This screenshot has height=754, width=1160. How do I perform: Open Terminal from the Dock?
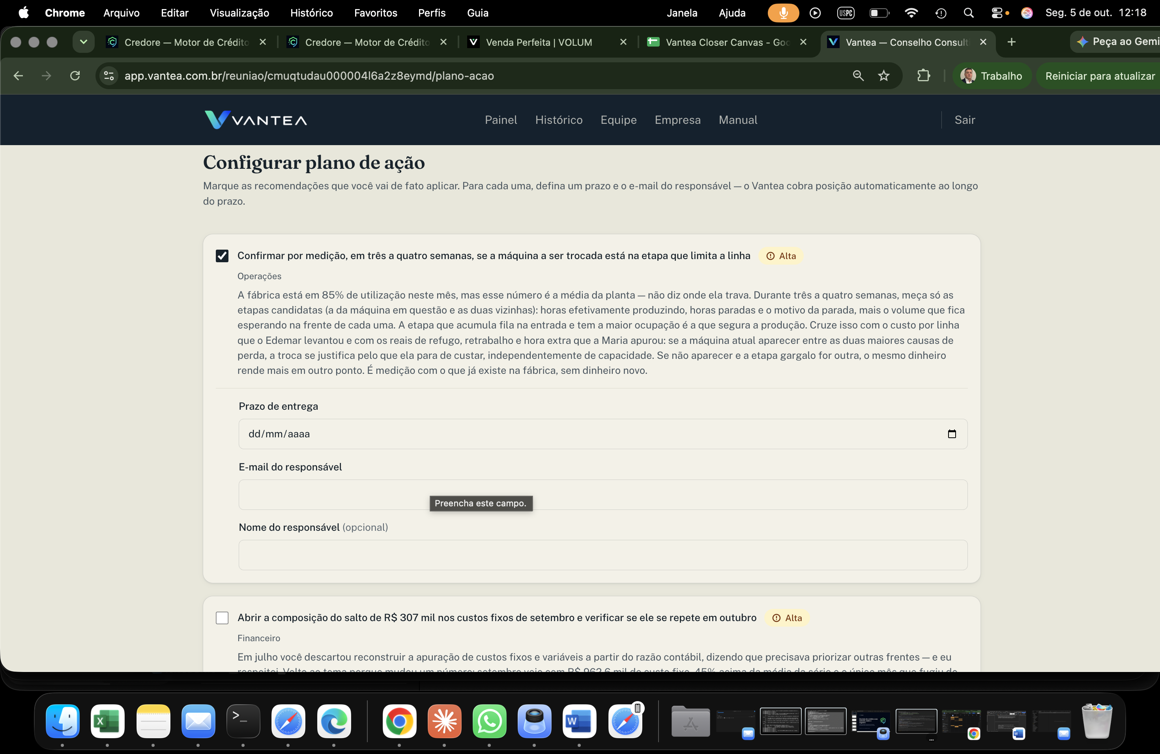click(x=243, y=721)
